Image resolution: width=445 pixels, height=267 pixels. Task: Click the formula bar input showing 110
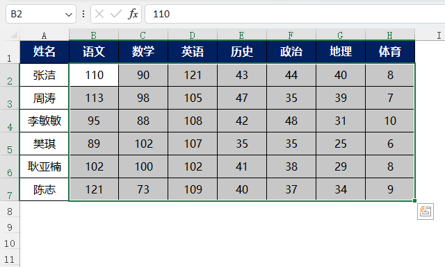pyautogui.click(x=295, y=14)
